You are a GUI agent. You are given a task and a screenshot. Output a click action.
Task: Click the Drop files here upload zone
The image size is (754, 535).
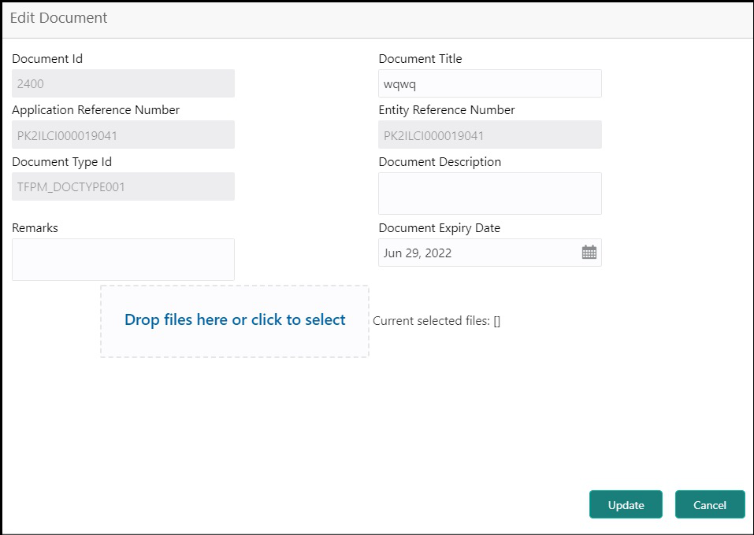235,321
